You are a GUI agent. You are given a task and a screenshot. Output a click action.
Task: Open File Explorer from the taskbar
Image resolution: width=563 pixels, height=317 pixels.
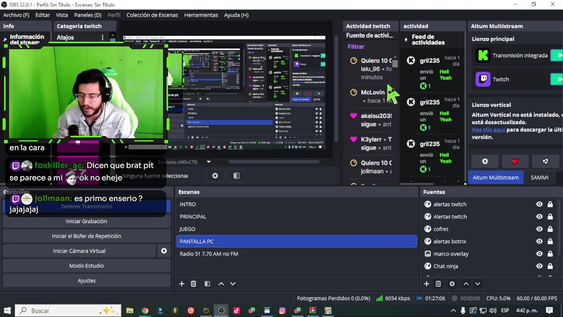[x=130, y=310]
